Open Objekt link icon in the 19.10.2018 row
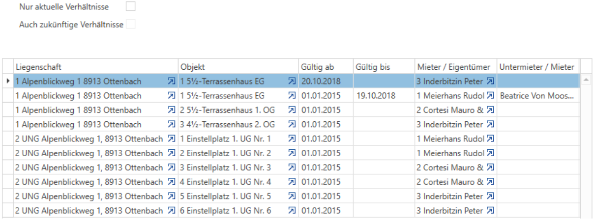This screenshot has height=219, width=593. pos(292,96)
